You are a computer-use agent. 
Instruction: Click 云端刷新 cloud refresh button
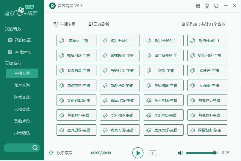coord(98,24)
